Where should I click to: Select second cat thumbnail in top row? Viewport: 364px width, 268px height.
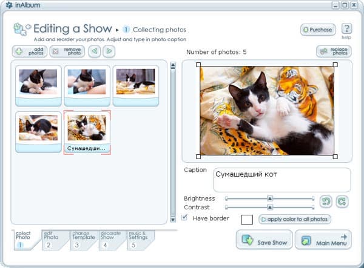pyautogui.click(x=87, y=86)
